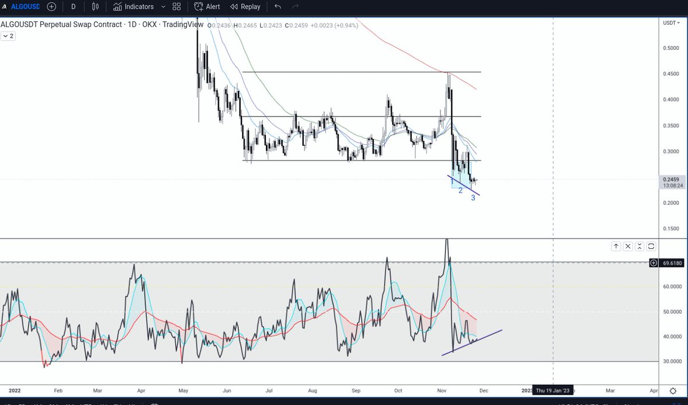
Task: Collapse the indicator pane
Action: coord(640,247)
